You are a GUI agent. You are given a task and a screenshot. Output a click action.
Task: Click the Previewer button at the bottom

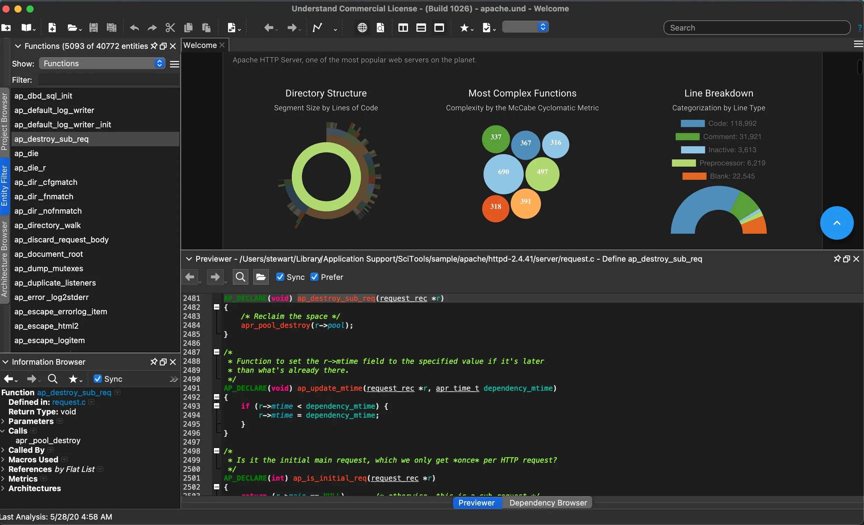477,503
